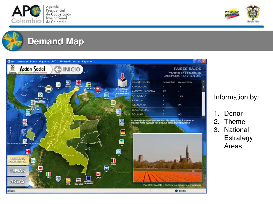Select Organización de Estados Iberoamericanos icon

(x=40, y=95)
